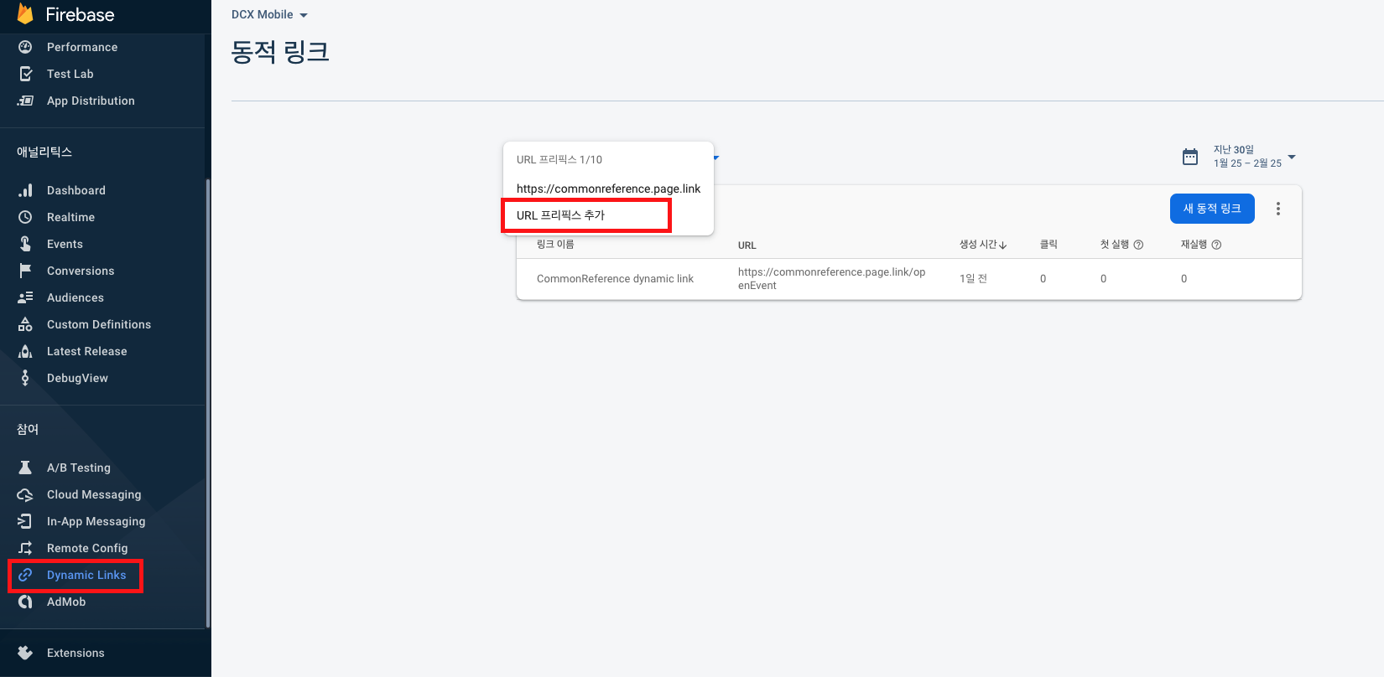Click the AdMob icon
This screenshot has width=1384, height=677.
pyautogui.click(x=25, y=602)
